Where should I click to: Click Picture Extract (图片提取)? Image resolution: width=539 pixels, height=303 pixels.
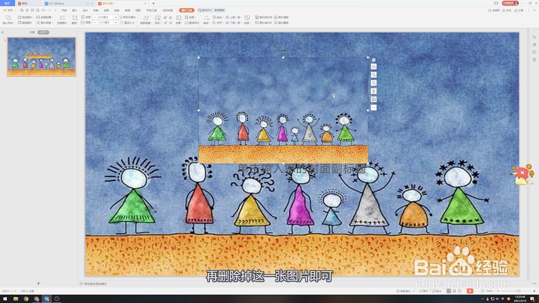click(281, 17)
